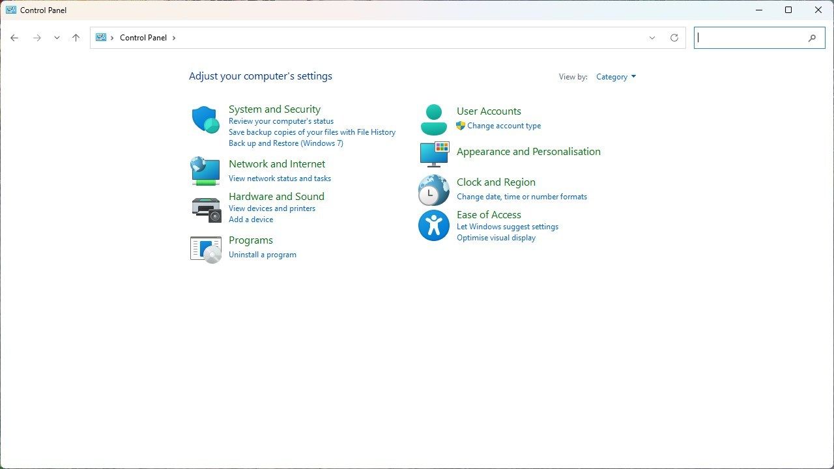834x469 pixels.
Task: Open the System and Security shield icon
Action: coord(206,120)
